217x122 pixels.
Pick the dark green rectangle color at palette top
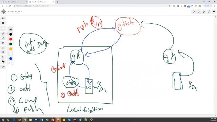point(11,29)
